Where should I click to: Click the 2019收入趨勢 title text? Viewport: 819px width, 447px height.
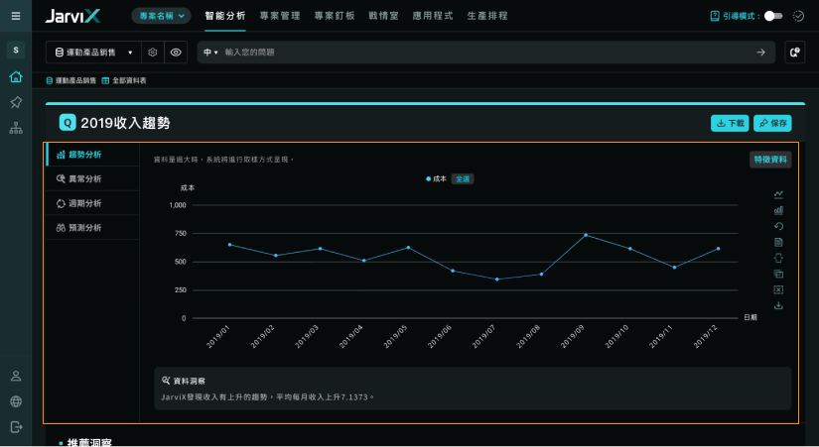click(x=125, y=123)
